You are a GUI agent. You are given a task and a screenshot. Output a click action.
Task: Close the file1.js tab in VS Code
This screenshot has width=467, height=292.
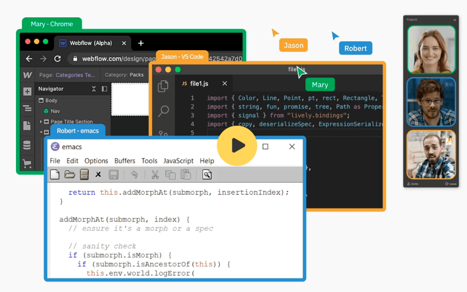point(224,84)
